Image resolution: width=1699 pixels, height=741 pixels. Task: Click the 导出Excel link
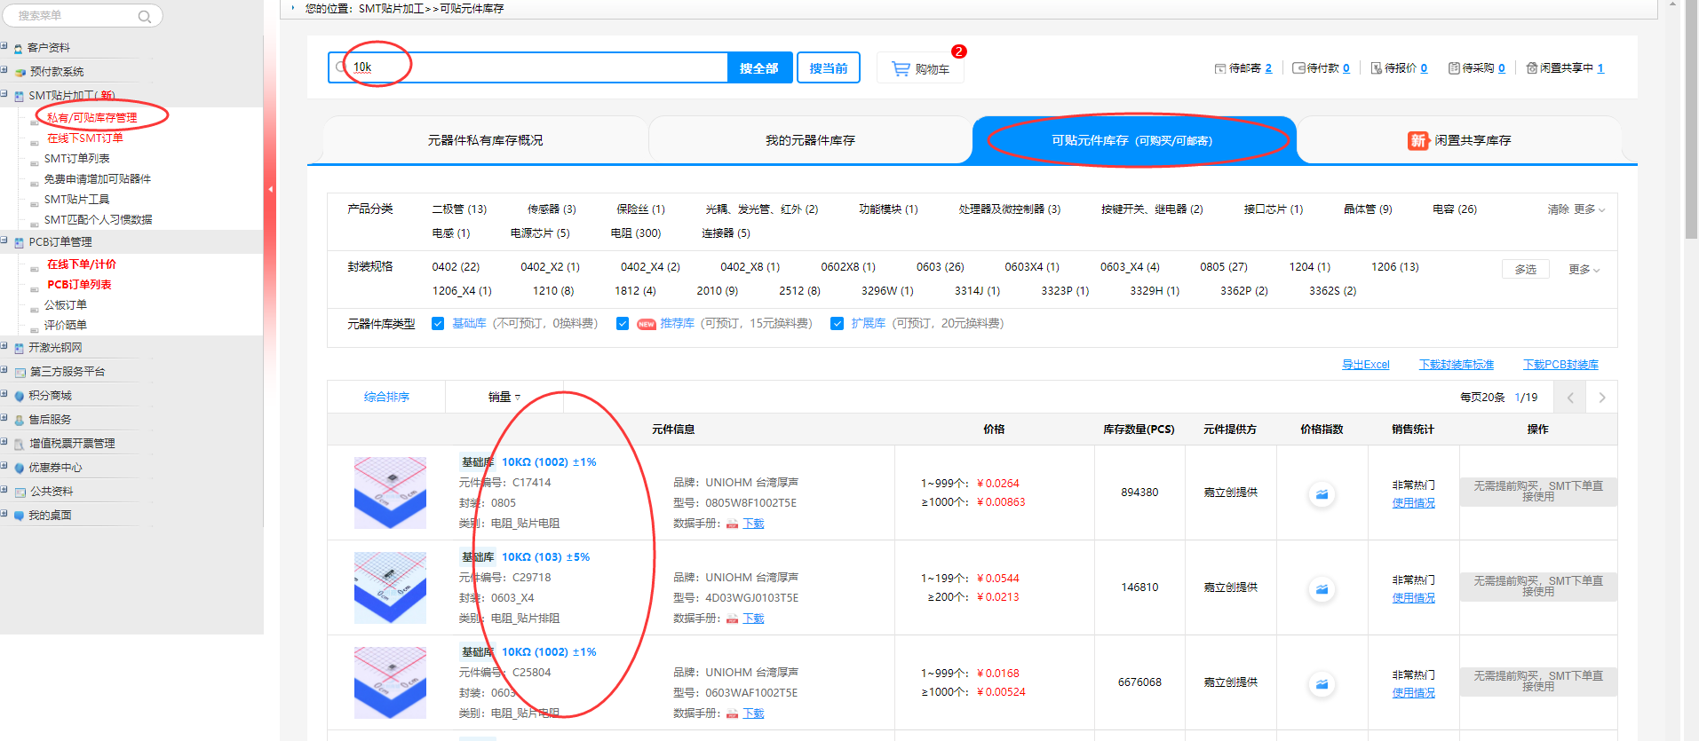pos(1365,365)
